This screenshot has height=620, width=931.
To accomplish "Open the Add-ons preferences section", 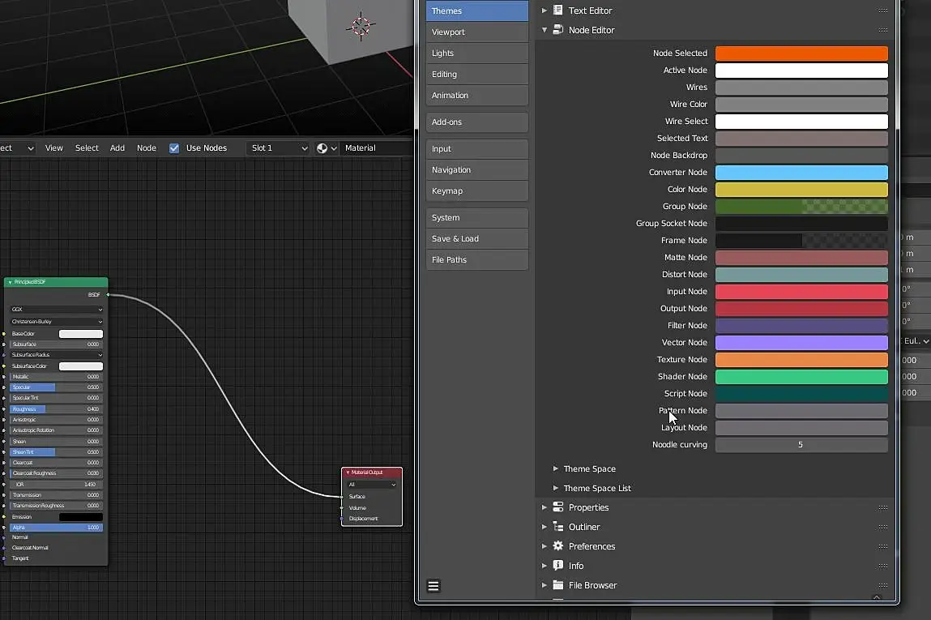I will coord(476,122).
